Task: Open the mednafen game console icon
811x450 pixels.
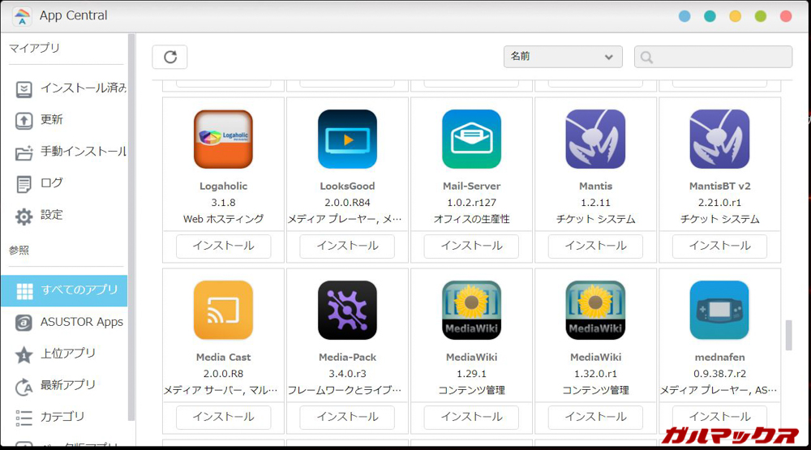Action: [x=719, y=310]
